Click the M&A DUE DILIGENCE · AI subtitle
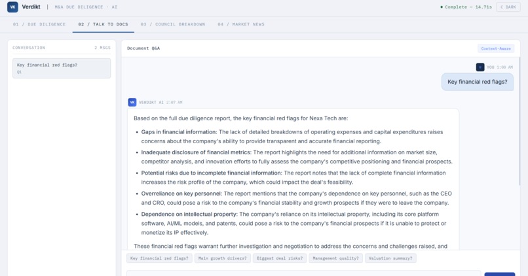528x276 pixels. (x=86, y=7)
